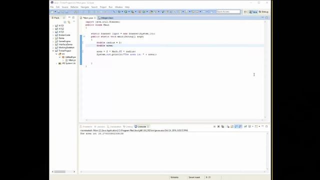This screenshot has height=180, width=320.
Task: Expand the JRE System Library node
Action: (56, 63)
